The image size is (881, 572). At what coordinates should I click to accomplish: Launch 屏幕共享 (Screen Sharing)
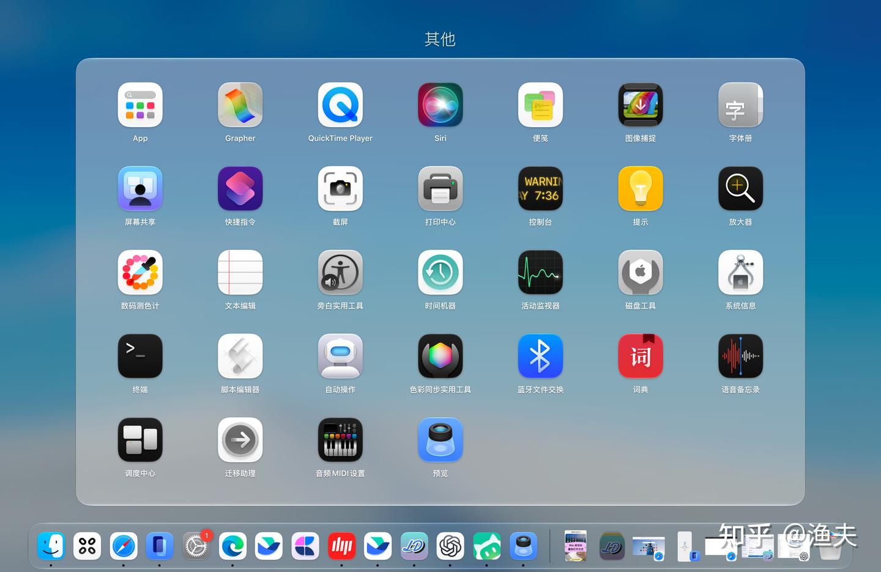click(140, 189)
